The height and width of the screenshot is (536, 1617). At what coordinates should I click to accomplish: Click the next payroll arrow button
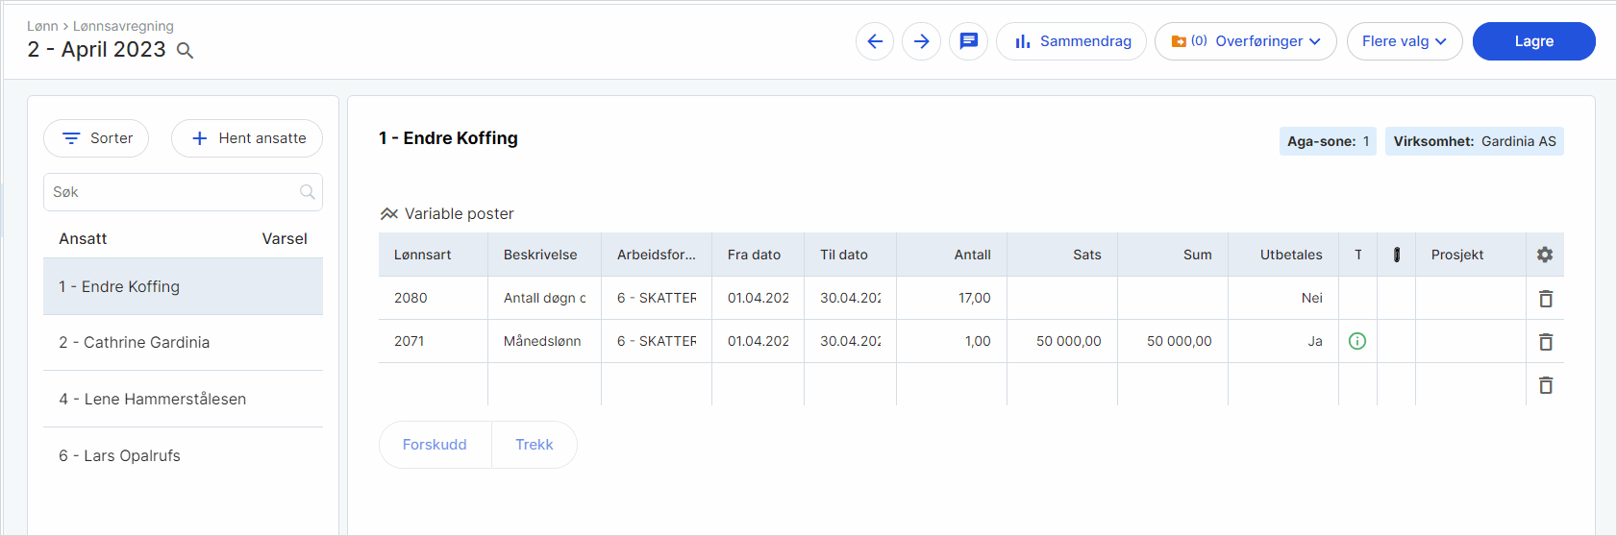coord(921,41)
